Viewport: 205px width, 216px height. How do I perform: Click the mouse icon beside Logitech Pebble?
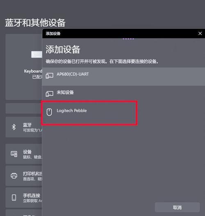(x=49, y=112)
